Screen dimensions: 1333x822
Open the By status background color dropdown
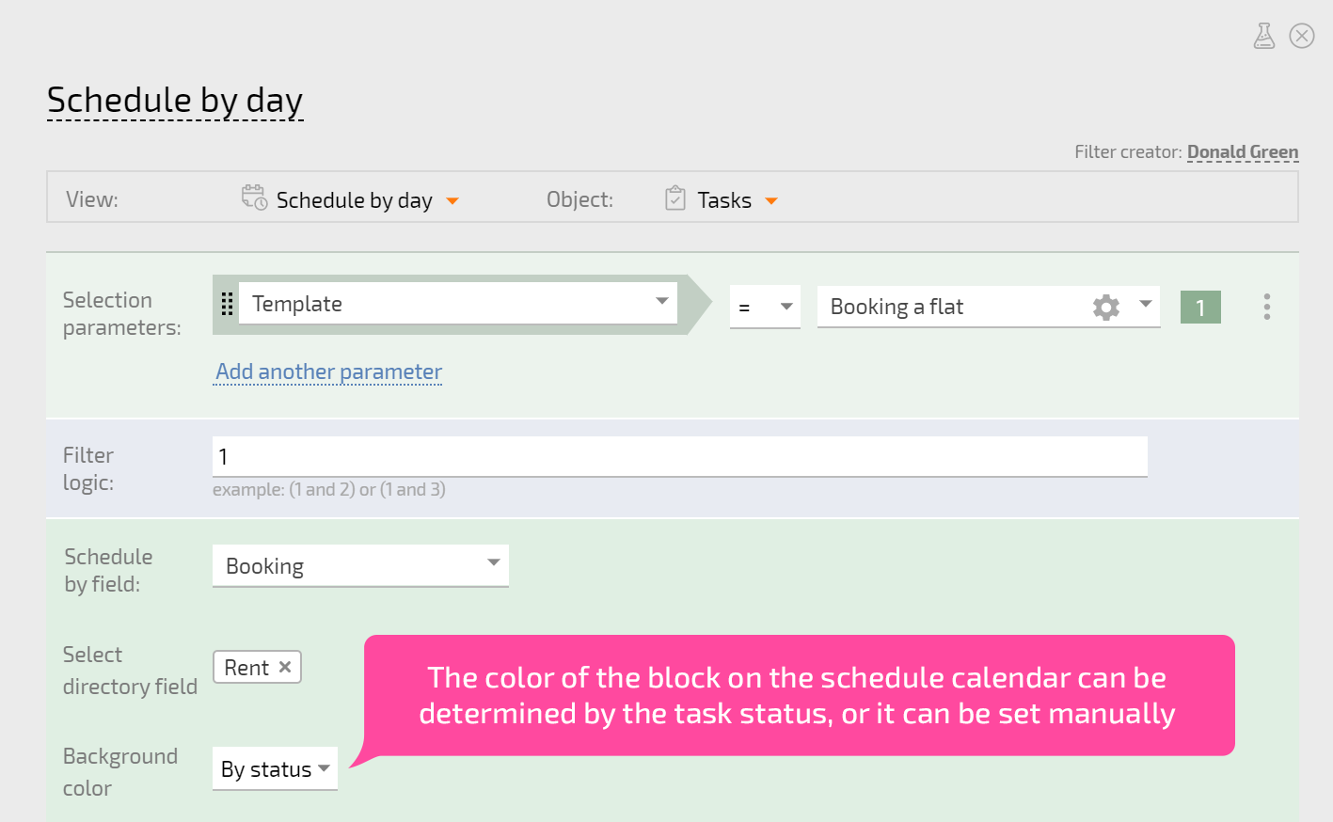(x=275, y=768)
